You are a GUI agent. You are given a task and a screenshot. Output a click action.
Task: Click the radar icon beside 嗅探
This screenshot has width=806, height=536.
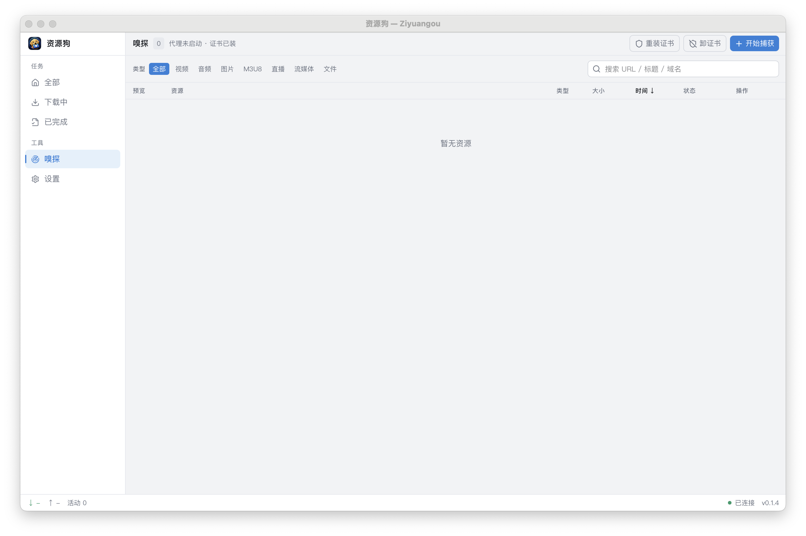pos(35,159)
